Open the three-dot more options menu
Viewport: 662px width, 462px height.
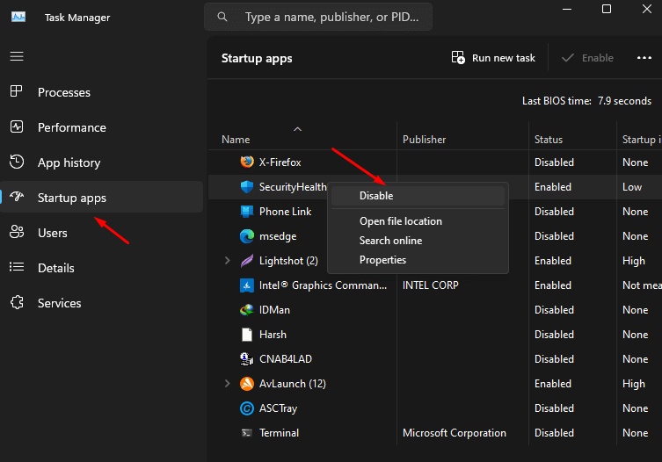pos(644,58)
